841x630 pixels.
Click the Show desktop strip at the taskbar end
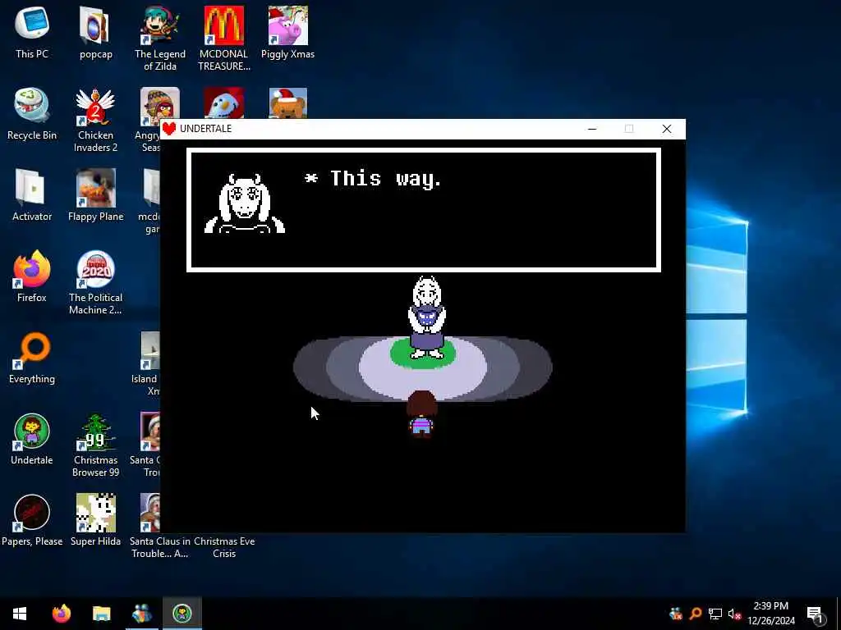[x=839, y=614]
